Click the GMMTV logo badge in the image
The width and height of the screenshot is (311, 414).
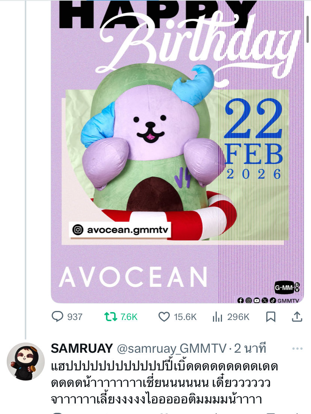click(287, 288)
